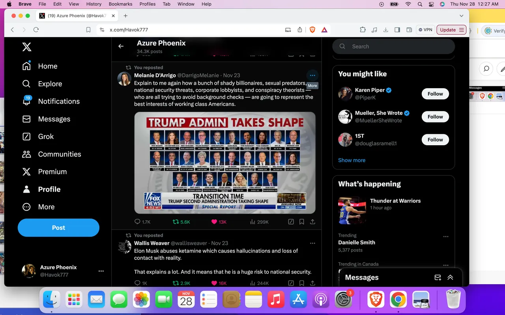Screen dimensions: 505x315
Task: Open the More menu in sidebar
Action: 38,207
